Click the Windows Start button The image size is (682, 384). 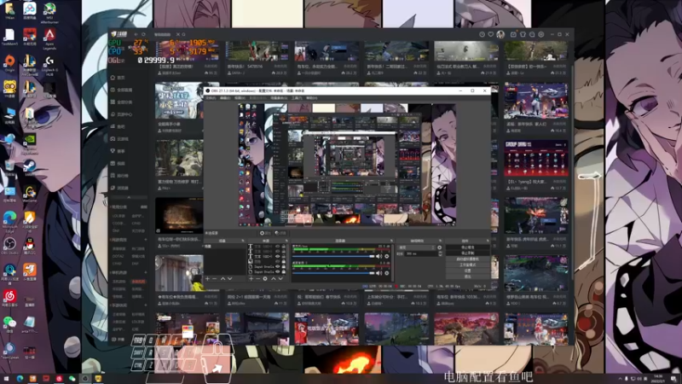[x=6, y=379]
